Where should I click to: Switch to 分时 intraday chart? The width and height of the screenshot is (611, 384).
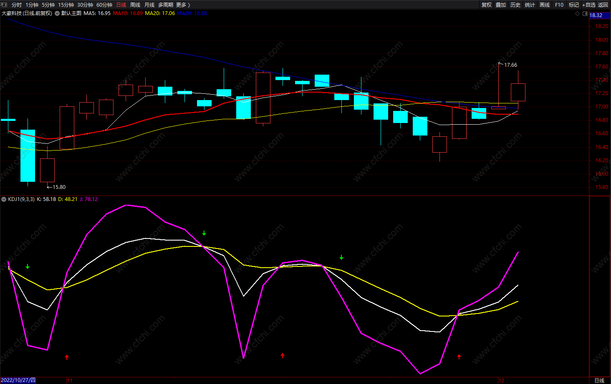[x=17, y=5]
